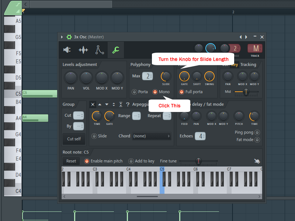295x221 pixels.
Task: Click the echo delay PITCH knob
Action: (x=239, y=116)
